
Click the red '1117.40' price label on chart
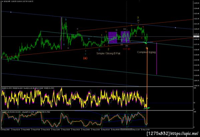tap(126, 49)
